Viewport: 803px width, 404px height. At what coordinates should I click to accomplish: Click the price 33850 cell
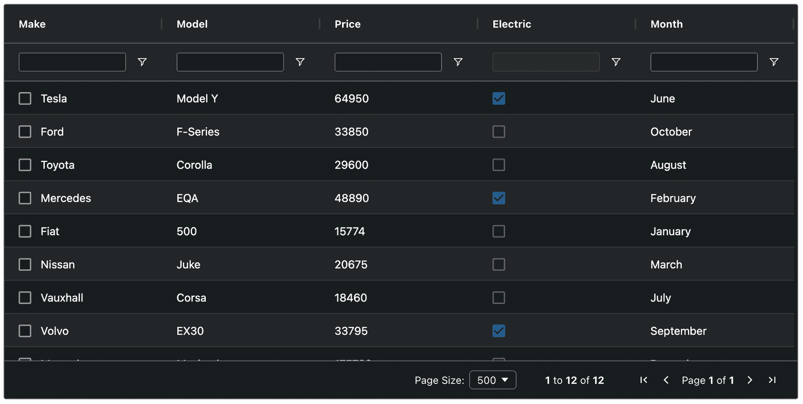click(x=352, y=131)
